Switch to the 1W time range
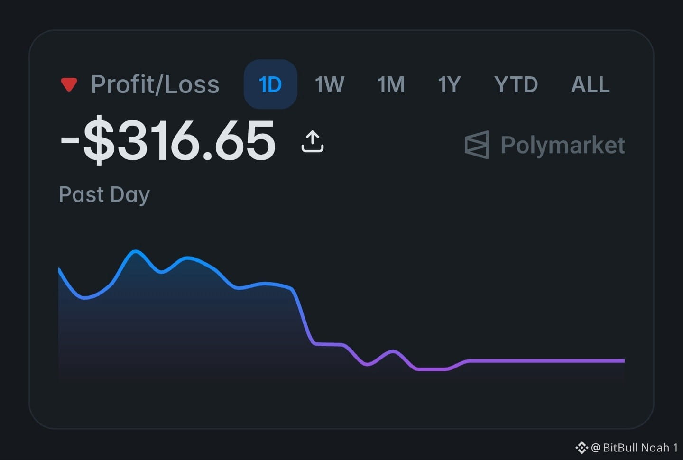 pos(330,84)
